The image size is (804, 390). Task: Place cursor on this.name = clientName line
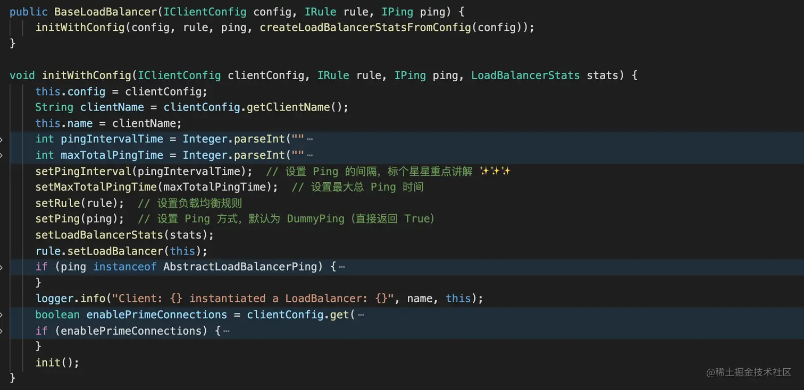108,123
